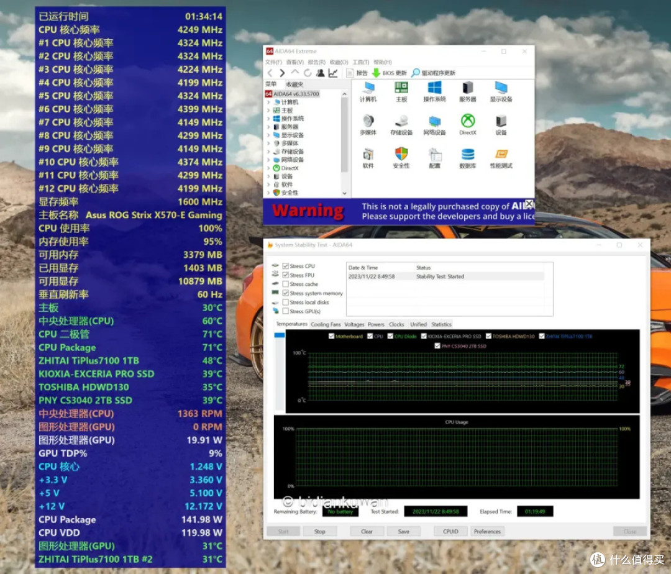Toggle the Motherboard graph checkbox
The image size is (671, 574).
(x=331, y=336)
